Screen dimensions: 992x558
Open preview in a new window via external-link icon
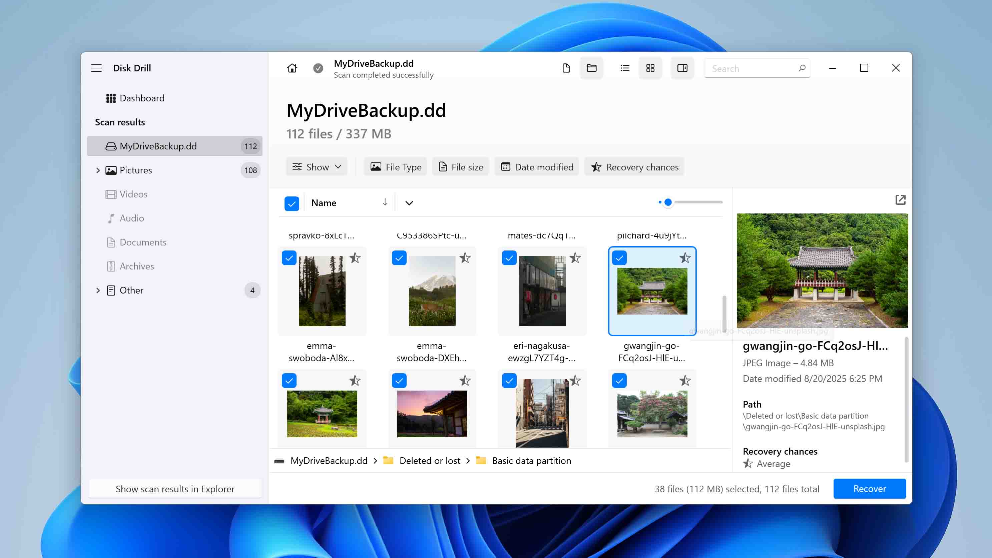(900, 200)
